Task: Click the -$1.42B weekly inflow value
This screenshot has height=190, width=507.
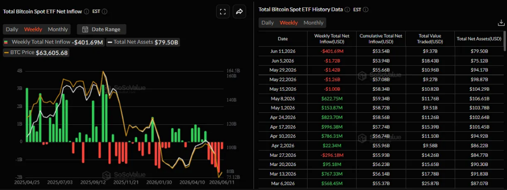Action: (x=332, y=70)
